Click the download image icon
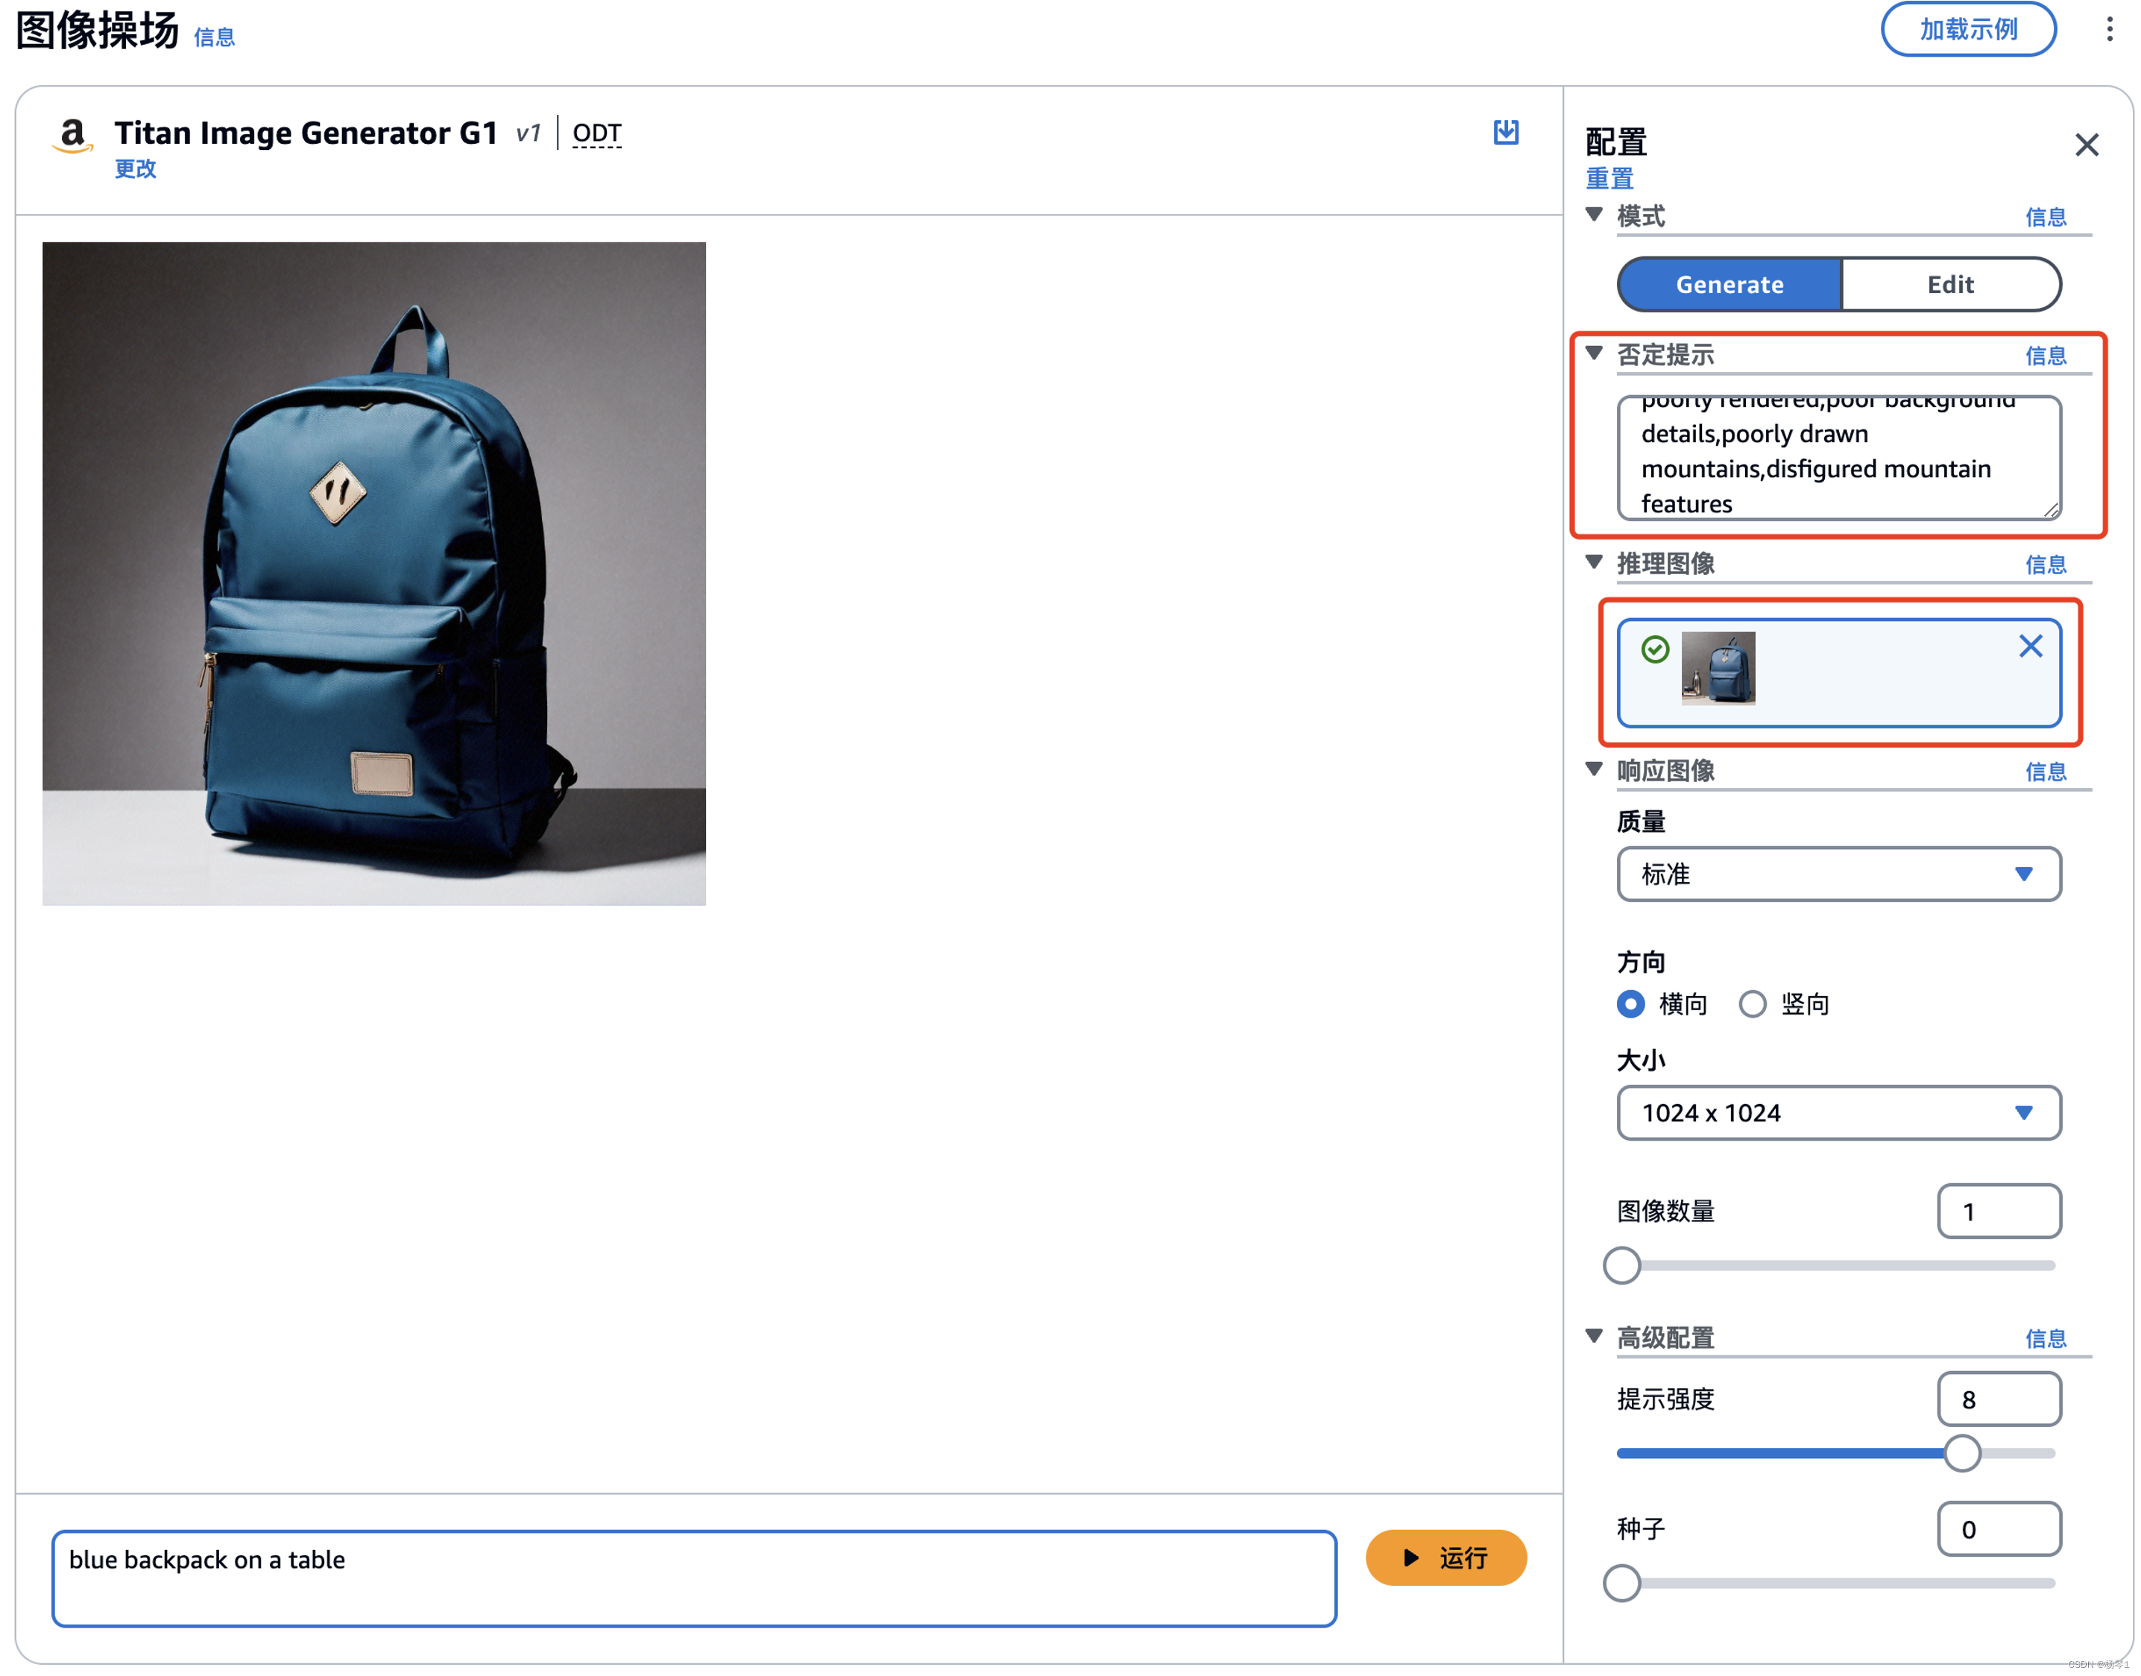The height and width of the screenshot is (1676, 2141). [x=1505, y=133]
